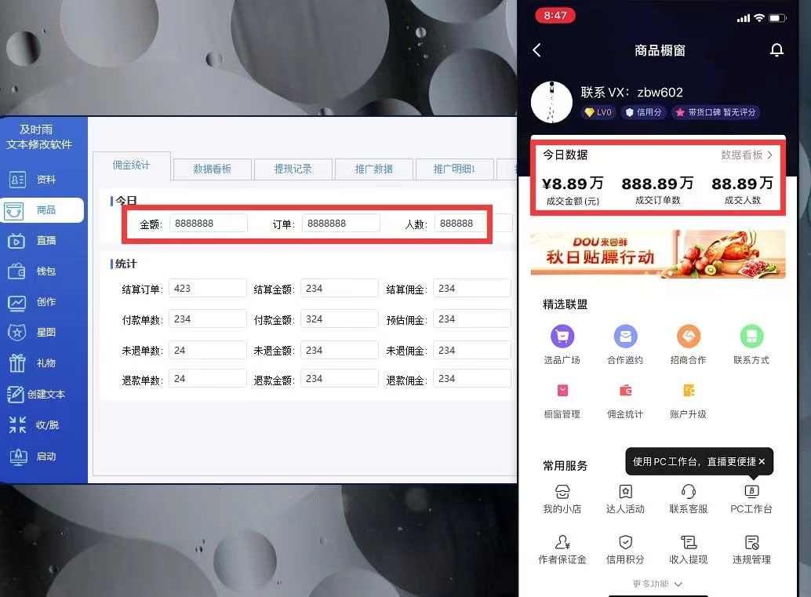Open 账户升级 icon
Screen dimensions: 811x597
pyautogui.click(x=689, y=400)
